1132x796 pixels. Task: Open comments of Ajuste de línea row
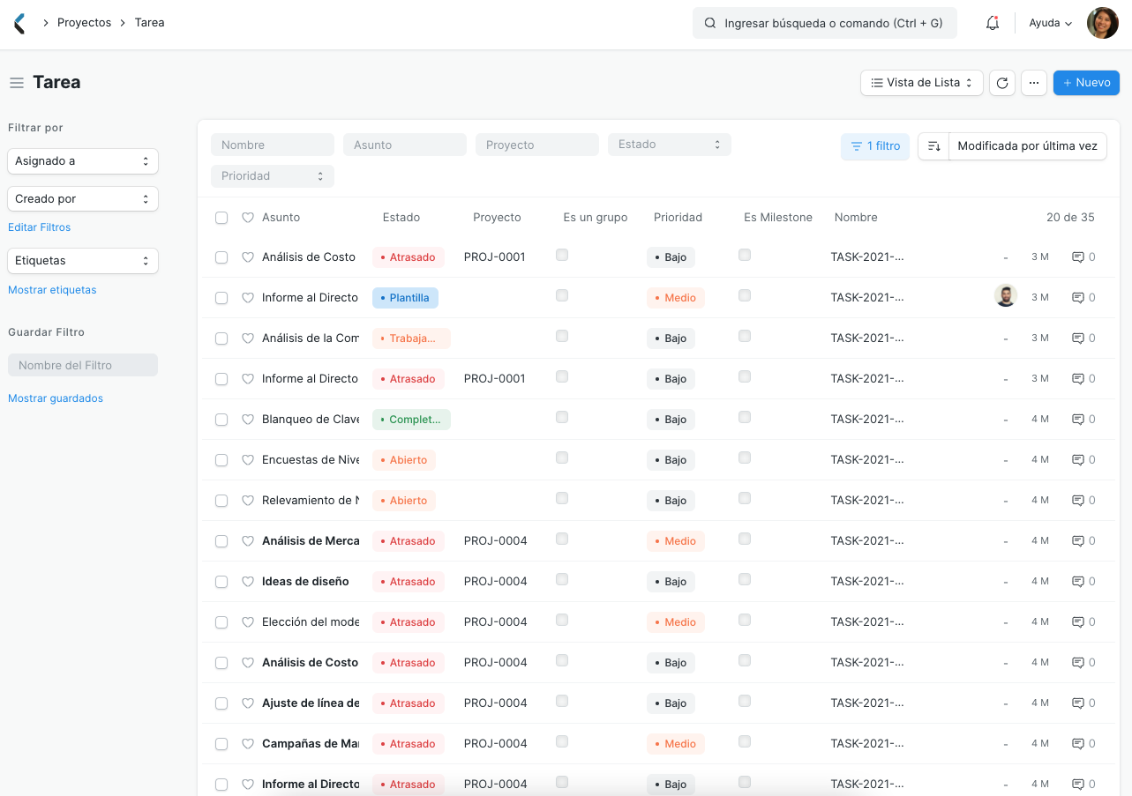pyautogui.click(x=1083, y=703)
